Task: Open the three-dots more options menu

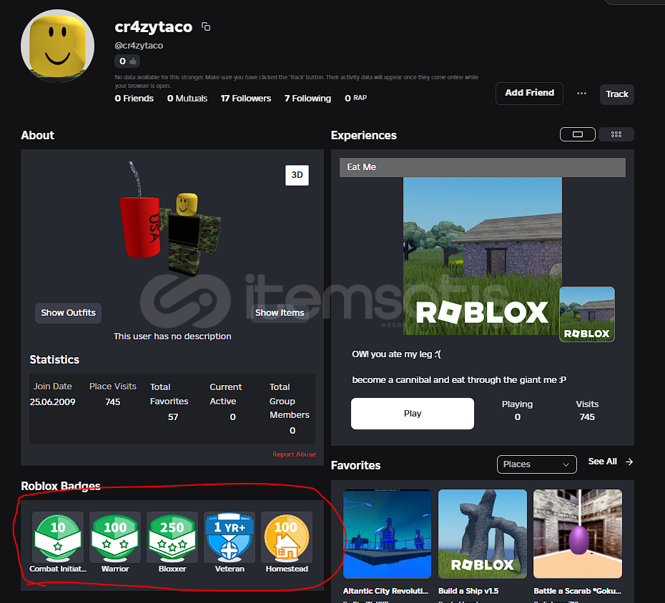Action: click(581, 94)
